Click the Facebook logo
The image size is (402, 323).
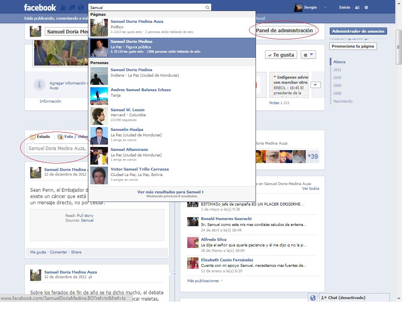(40, 7)
